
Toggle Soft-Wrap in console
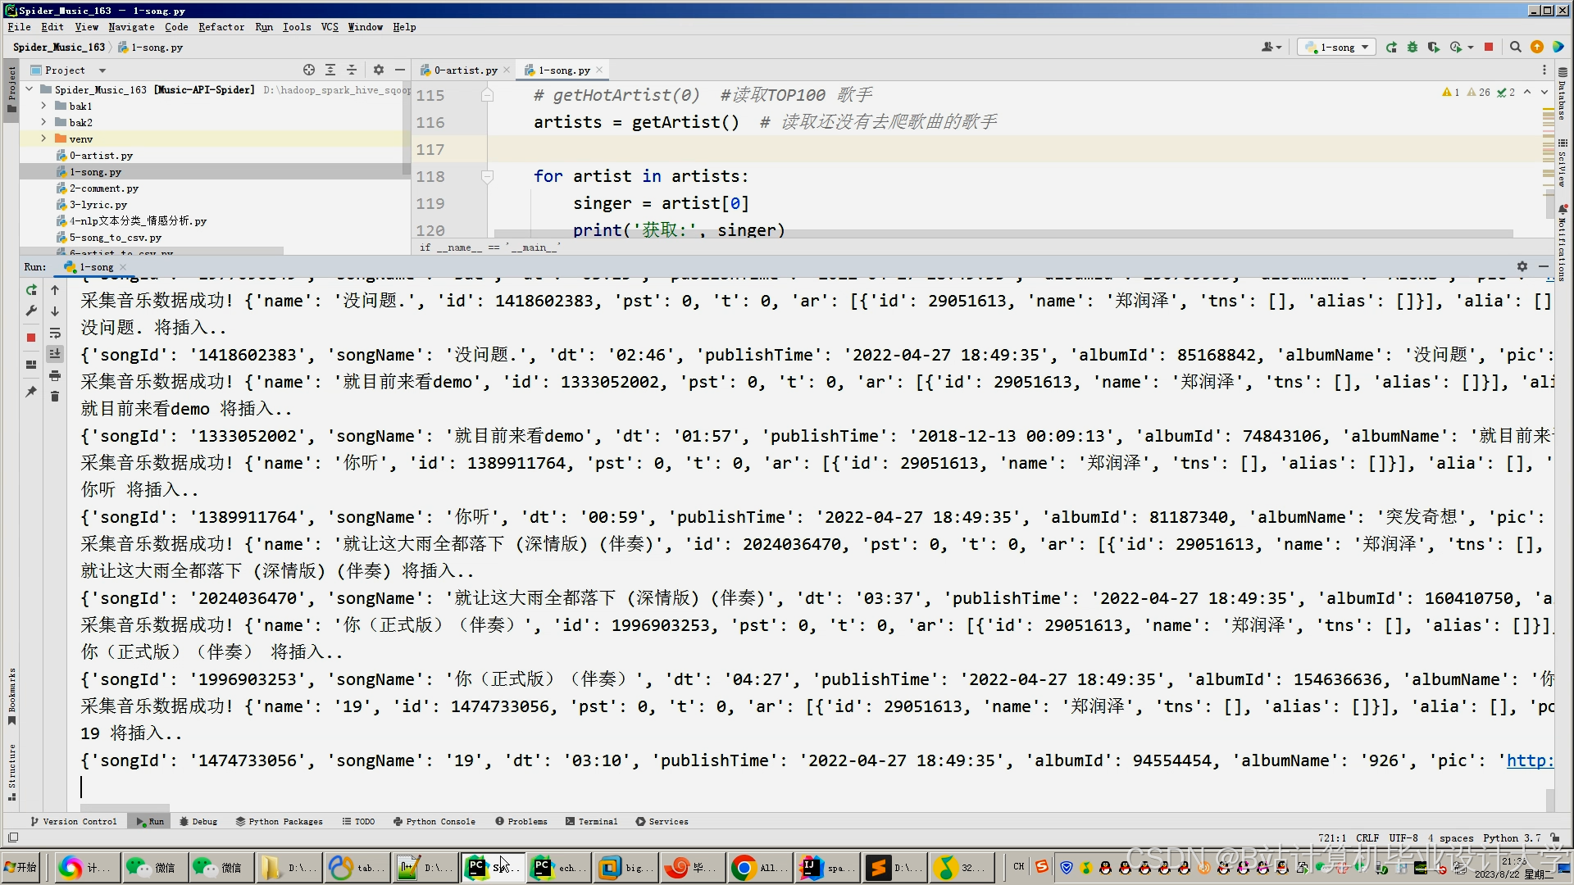point(55,333)
